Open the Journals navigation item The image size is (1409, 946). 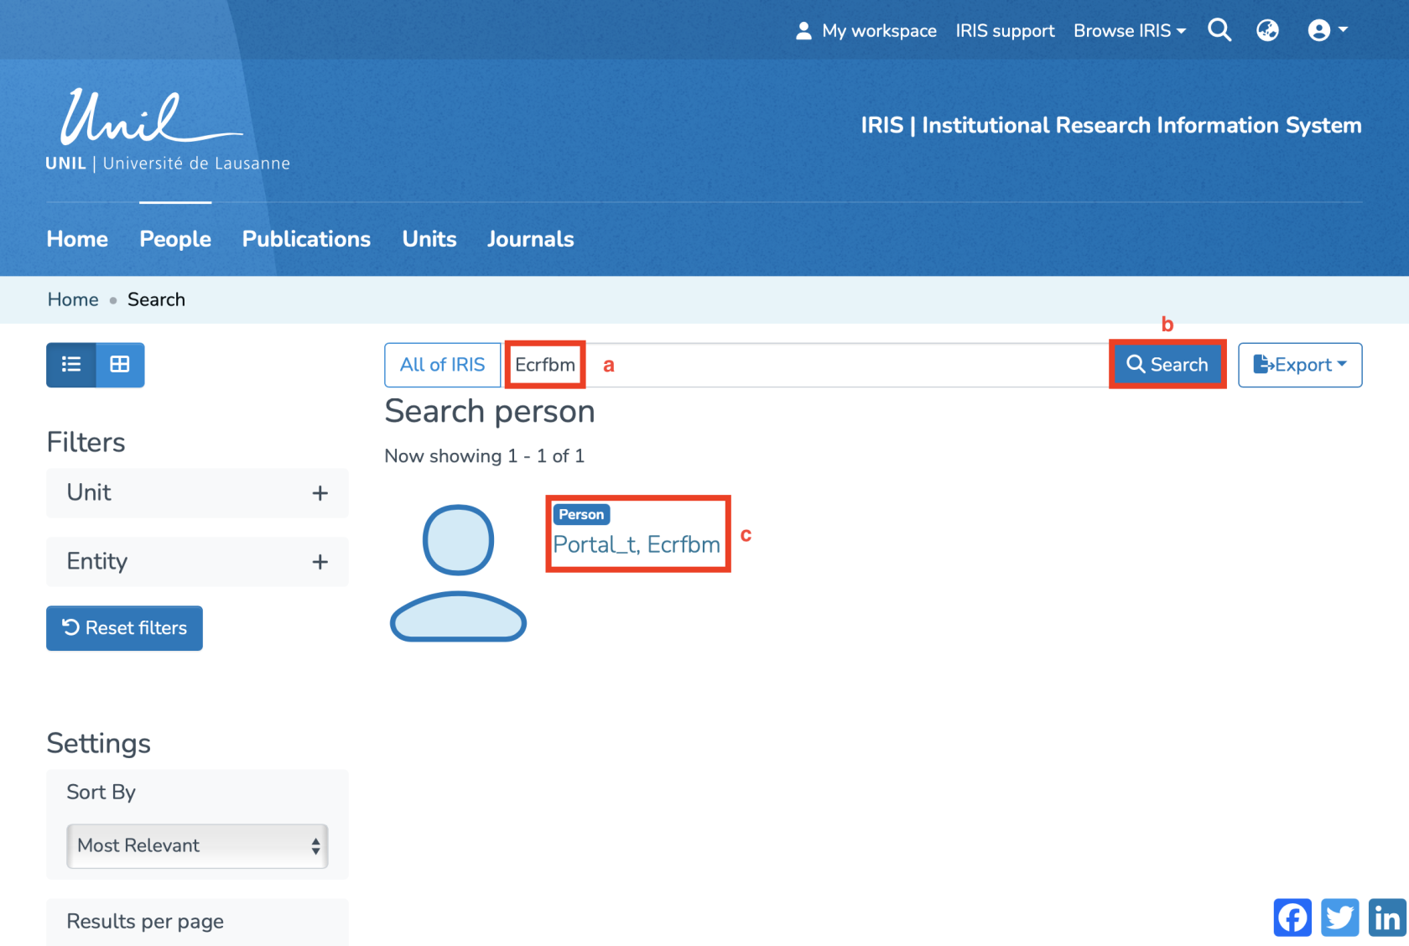coord(530,239)
